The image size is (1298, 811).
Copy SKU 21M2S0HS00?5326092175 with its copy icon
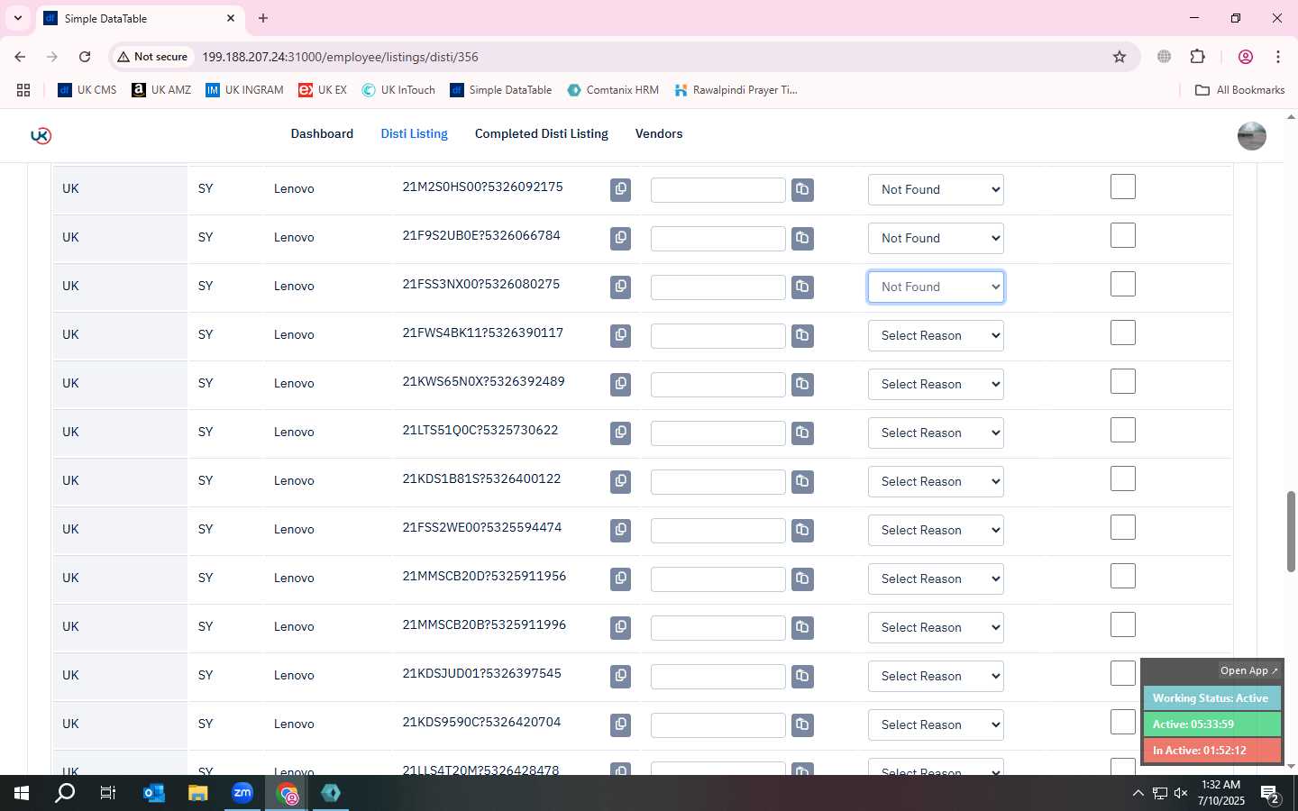click(x=620, y=189)
